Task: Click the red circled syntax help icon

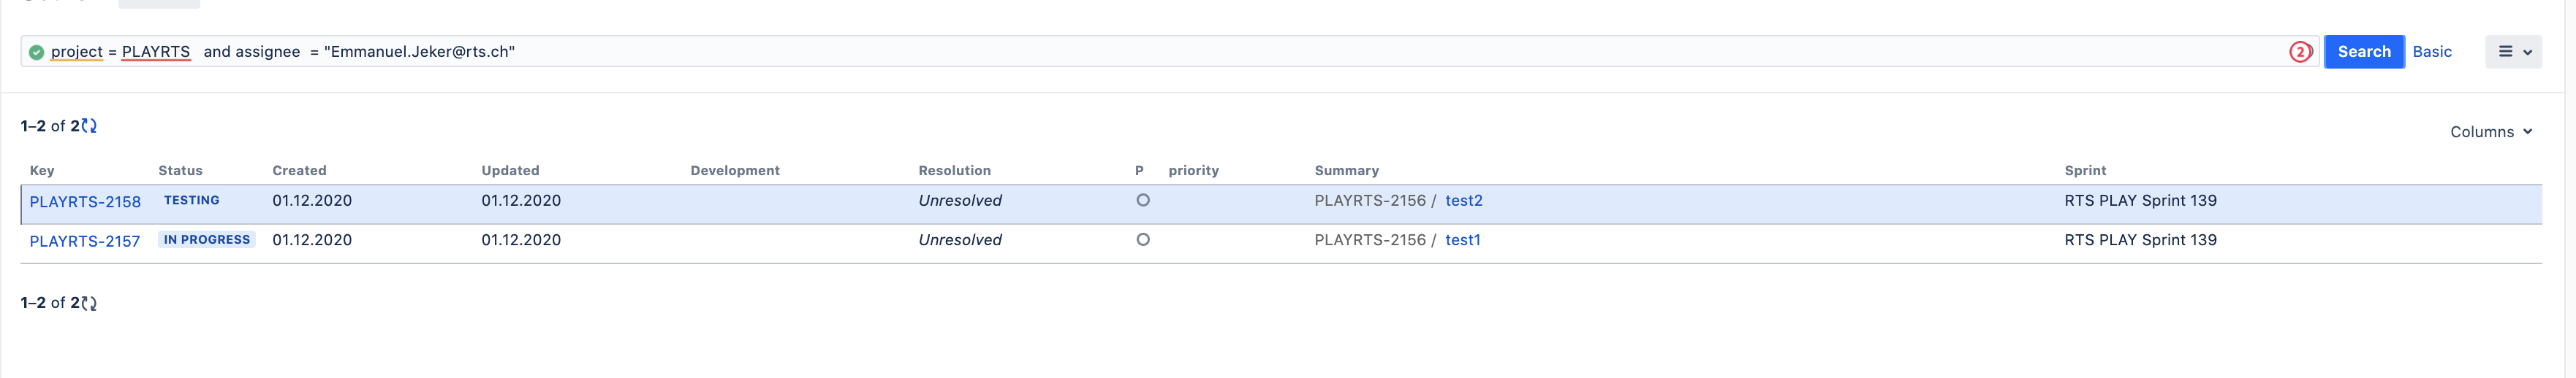Action: 2300,52
